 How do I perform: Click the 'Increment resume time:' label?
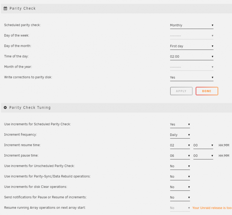click(22, 145)
